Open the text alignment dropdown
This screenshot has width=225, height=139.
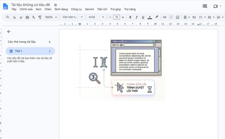click(187, 17)
